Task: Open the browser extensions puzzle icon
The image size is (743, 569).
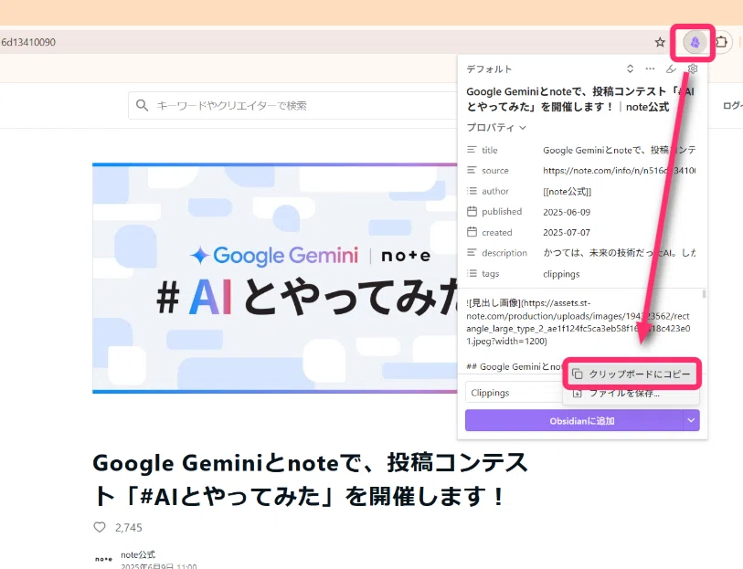Action: pos(721,42)
